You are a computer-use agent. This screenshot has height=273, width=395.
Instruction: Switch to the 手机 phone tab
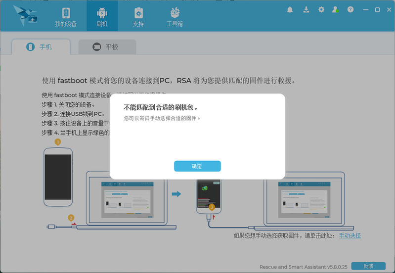click(41, 47)
